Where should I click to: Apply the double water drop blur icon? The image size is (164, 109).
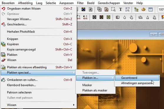click(131, 17)
